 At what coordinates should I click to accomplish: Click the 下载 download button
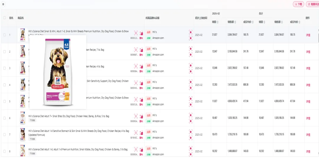pos(298,4)
